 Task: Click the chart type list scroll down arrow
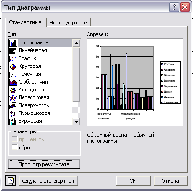[x=76, y=122]
